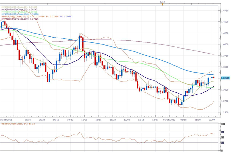Click the current price tag 1.32555
This screenshot has height=152, width=231.
225,78
